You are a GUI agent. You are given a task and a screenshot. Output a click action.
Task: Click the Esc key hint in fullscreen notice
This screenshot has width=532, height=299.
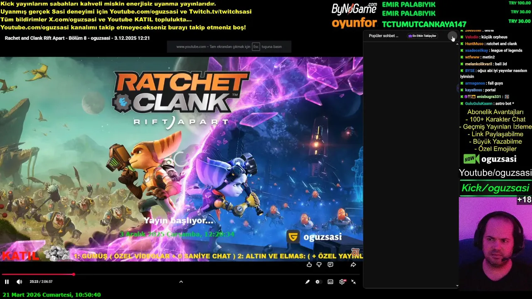tap(256, 47)
